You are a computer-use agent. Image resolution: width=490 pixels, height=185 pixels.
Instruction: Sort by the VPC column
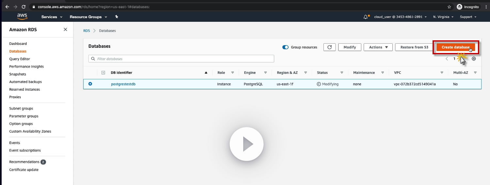pos(442,73)
